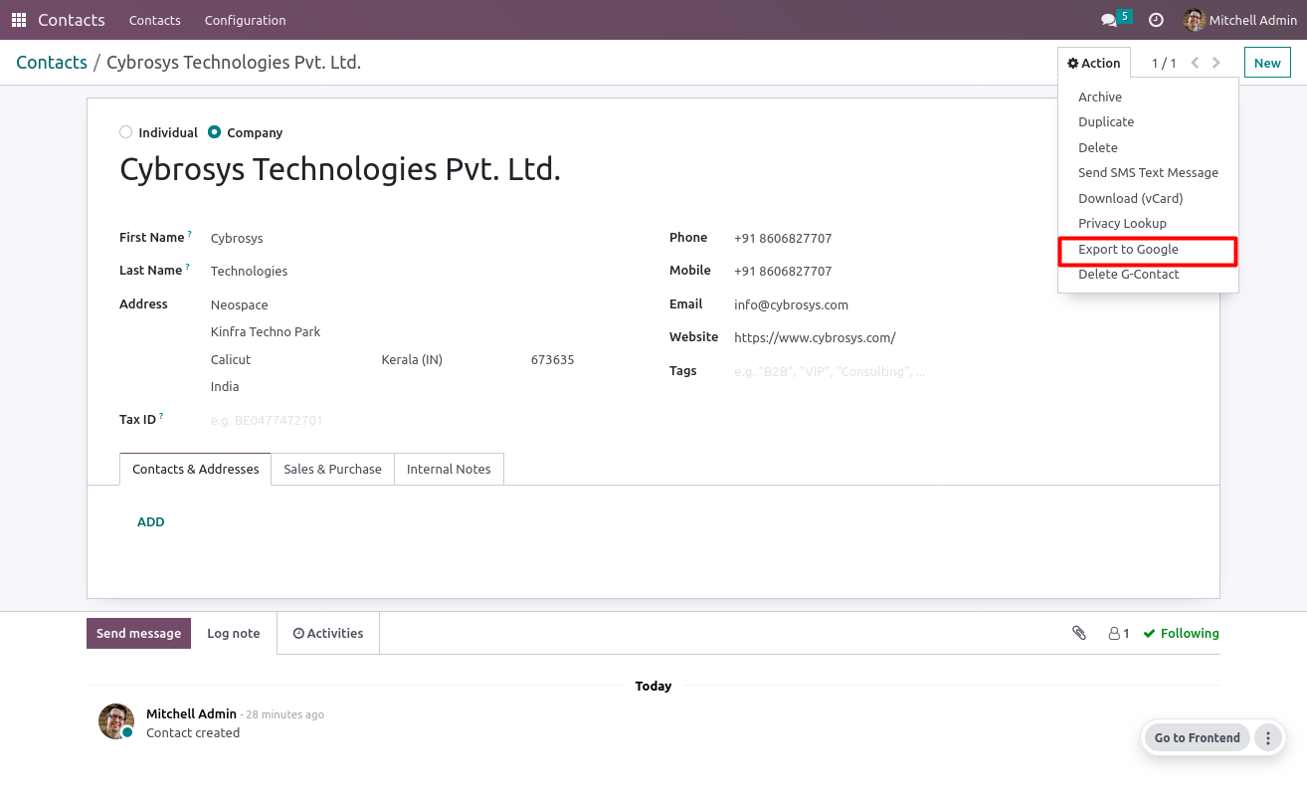Click the 1 / 1 record pager
This screenshot has height=801, width=1307.
point(1164,63)
